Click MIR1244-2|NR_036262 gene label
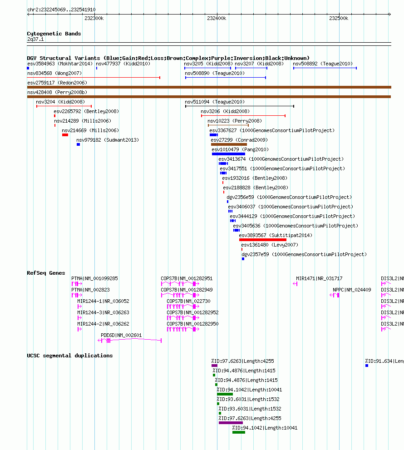Image resolution: width=404 pixels, height=450 pixels. 103,324
